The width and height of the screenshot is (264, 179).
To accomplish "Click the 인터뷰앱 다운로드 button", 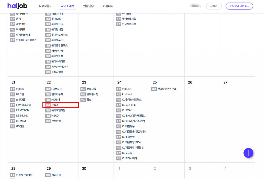I will click(239, 6).
